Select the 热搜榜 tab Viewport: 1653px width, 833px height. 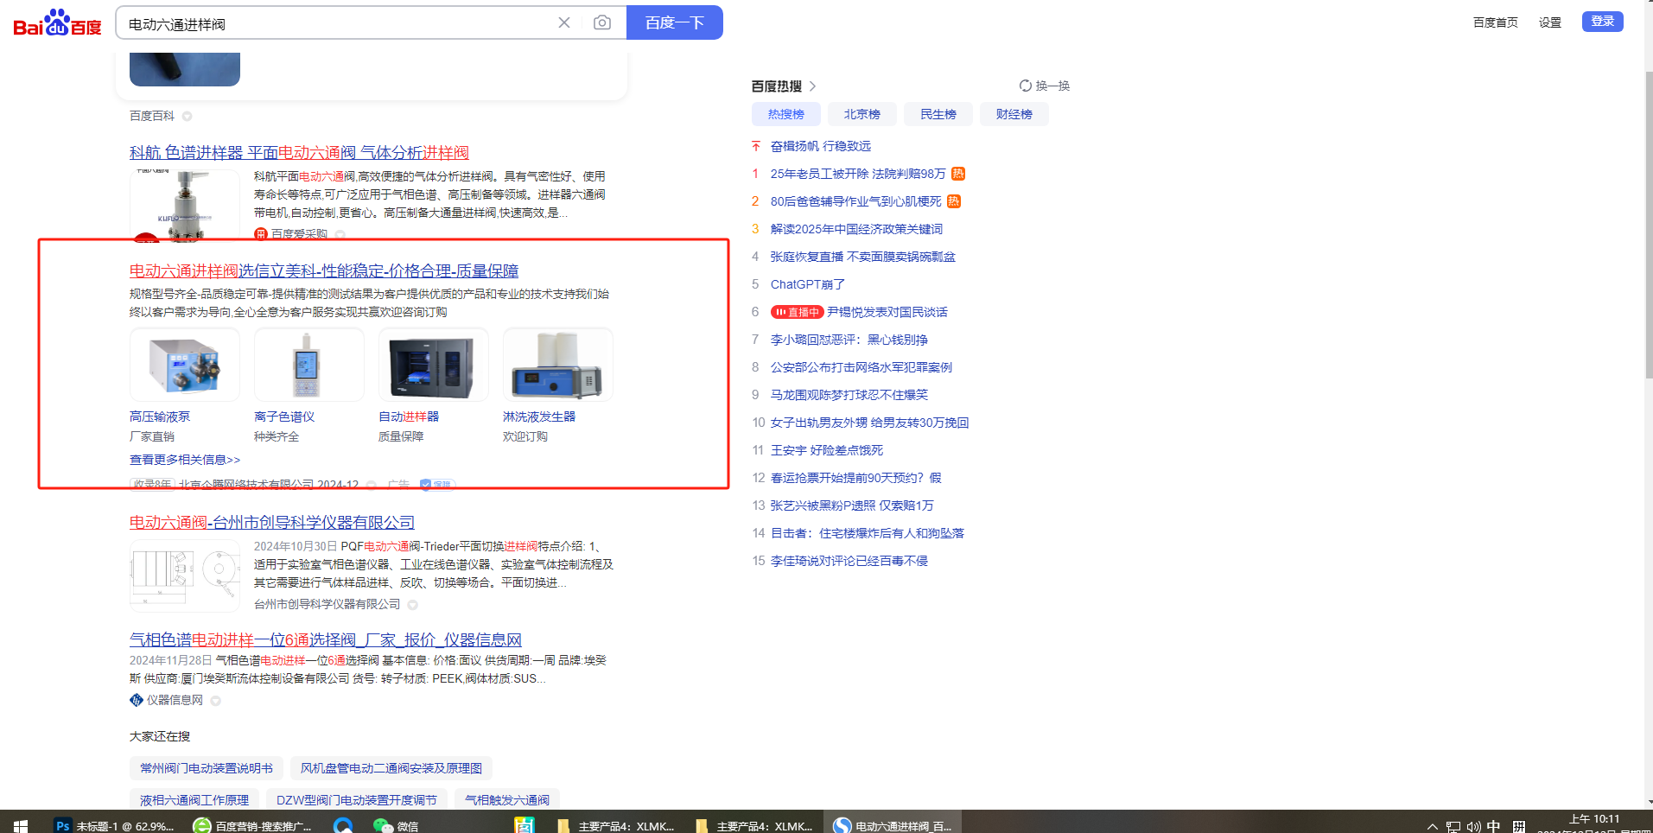click(786, 114)
